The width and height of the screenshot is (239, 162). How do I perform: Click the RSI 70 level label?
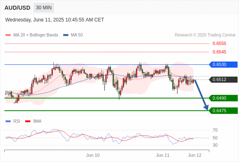[x=215, y=130]
